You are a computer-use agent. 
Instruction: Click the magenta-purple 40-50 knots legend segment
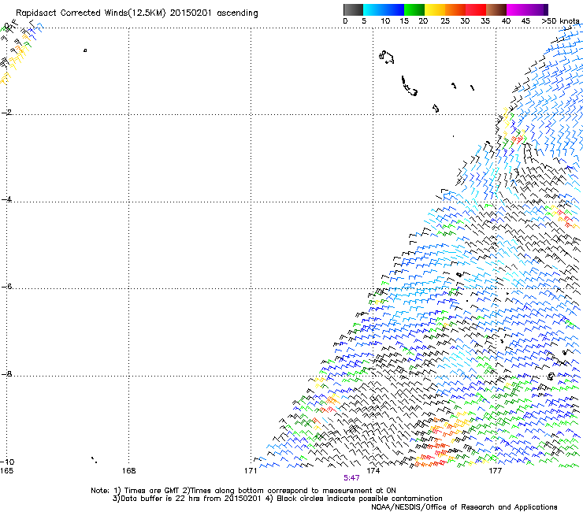[x=527, y=9]
